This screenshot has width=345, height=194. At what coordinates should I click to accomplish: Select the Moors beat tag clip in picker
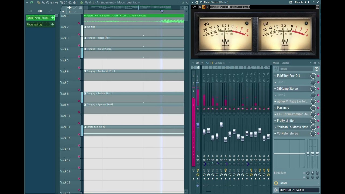[x=40, y=25]
